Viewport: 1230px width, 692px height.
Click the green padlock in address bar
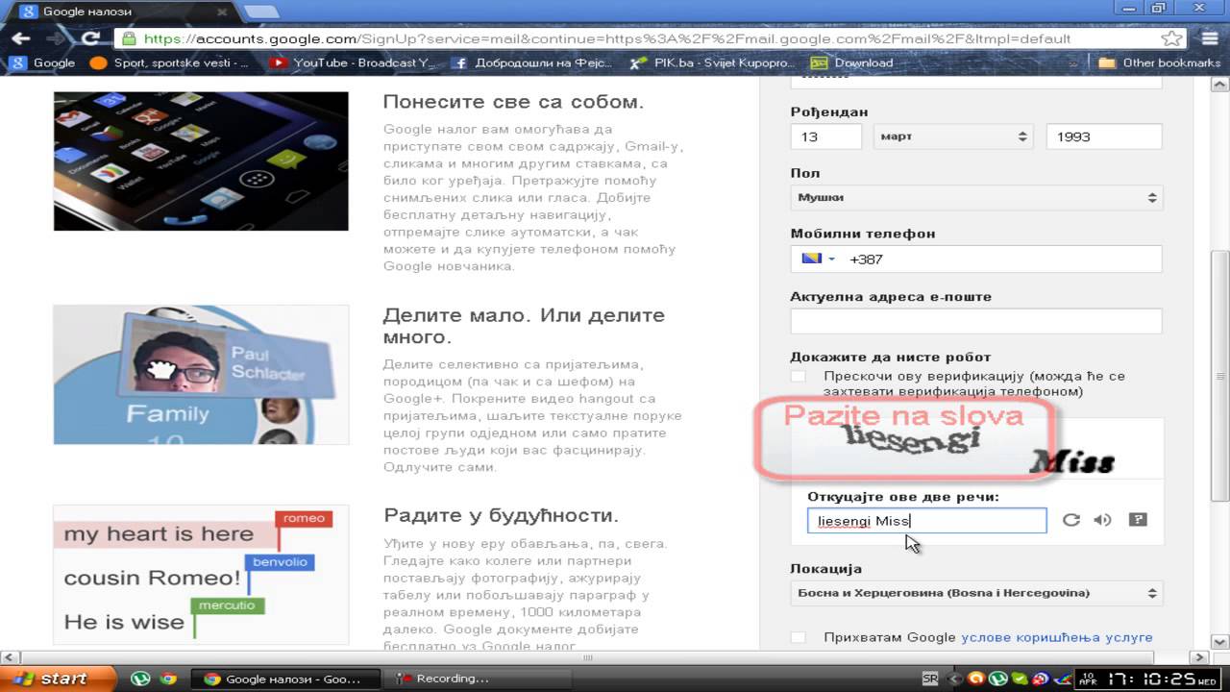point(129,39)
